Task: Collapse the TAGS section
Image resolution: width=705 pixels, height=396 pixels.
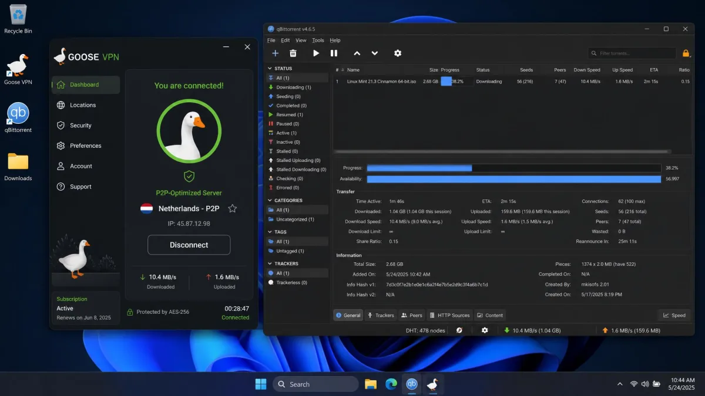Action: click(270, 232)
